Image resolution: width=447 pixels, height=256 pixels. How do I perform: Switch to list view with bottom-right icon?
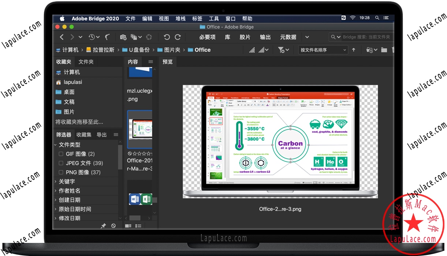[139, 226]
